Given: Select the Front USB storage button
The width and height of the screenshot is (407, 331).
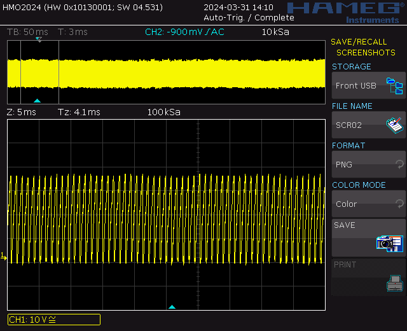Looking at the screenshot, I should (x=369, y=85).
